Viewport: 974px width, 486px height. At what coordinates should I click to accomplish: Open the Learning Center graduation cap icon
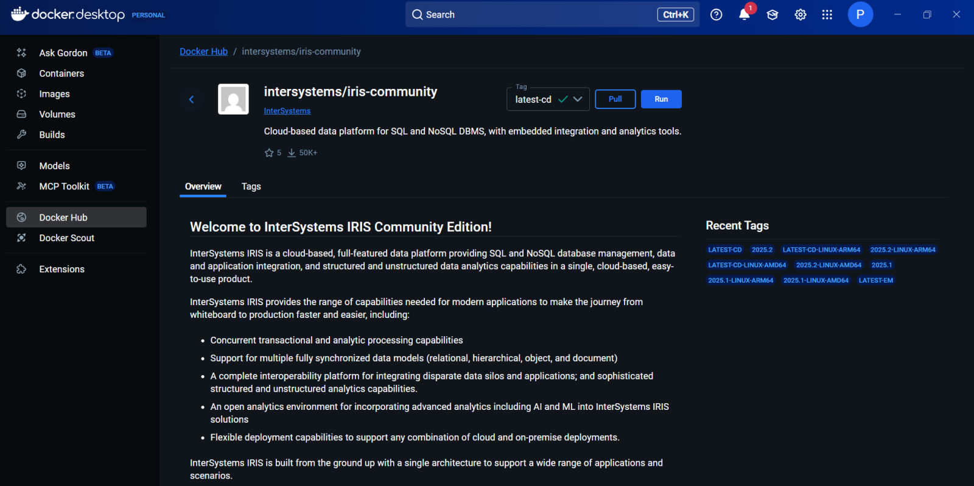click(x=773, y=15)
